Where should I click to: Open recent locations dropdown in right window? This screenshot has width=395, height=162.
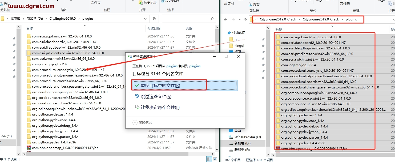(239, 19)
